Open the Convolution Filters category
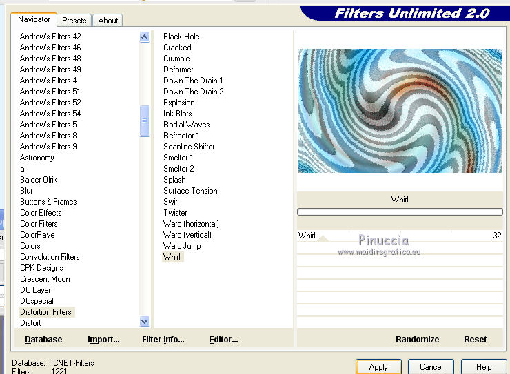The height and width of the screenshot is (374, 510). coord(50,257)
